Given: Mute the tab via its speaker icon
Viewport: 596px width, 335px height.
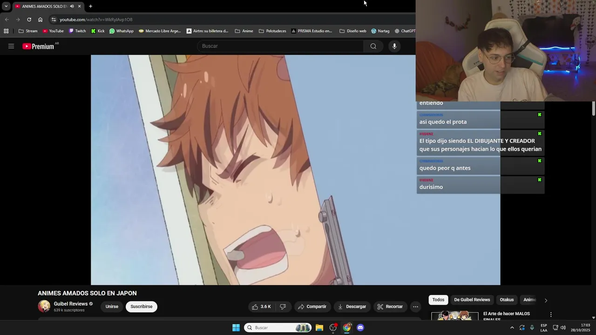Looking at the screenshot, I should click(72, 6).
